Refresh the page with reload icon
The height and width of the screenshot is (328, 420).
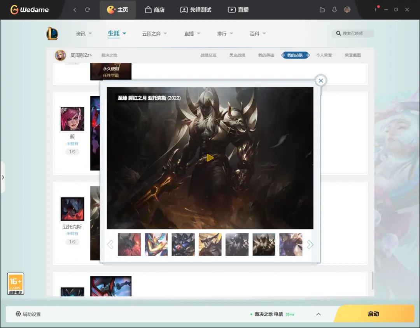tap(87, 10)
